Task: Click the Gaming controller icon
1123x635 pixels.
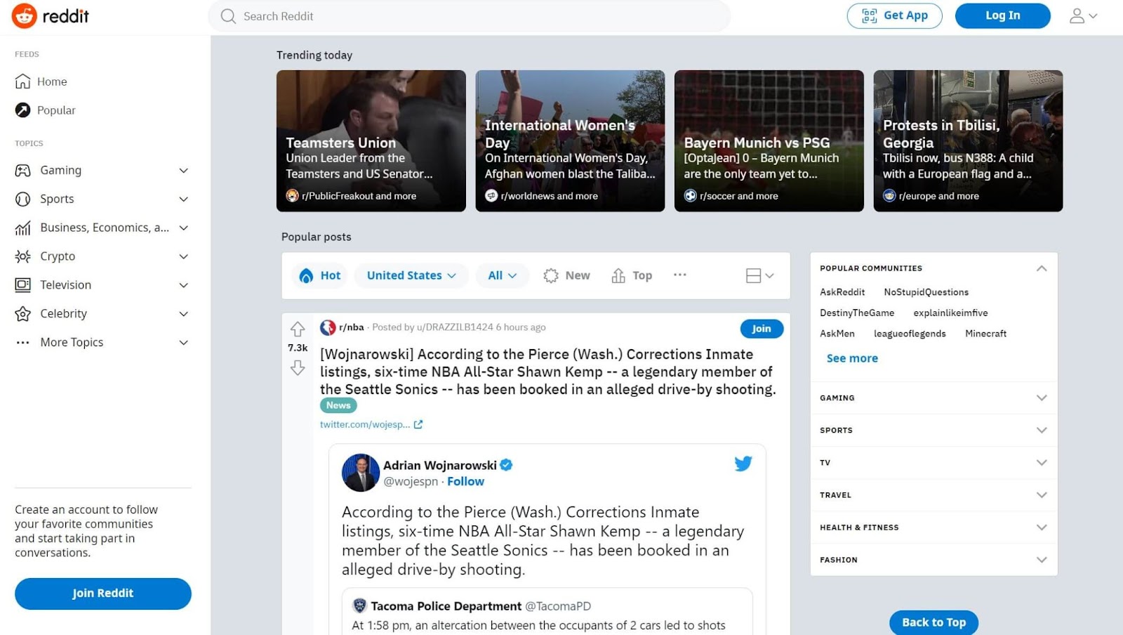Action: click(x=22, y=170)
